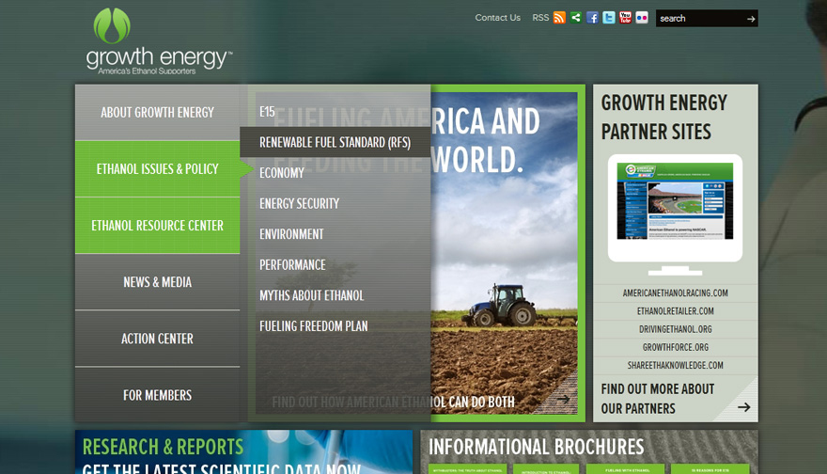Go to News & Media section
Image resolution: width=827 pixels, height=474 pixels.
point(157,282)
